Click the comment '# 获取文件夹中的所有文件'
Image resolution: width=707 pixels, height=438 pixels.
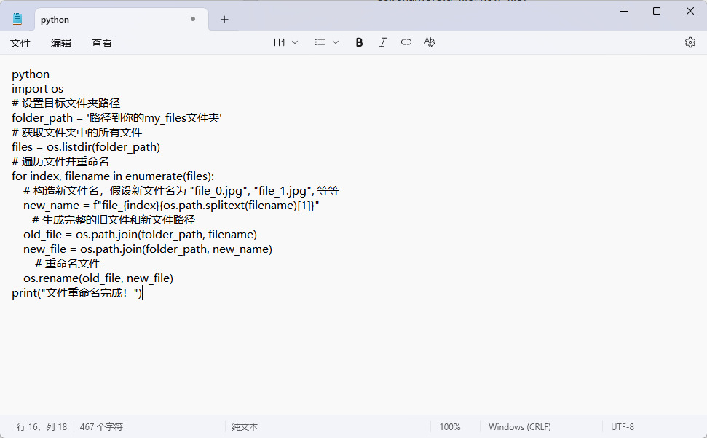click(x=76, y=133)
